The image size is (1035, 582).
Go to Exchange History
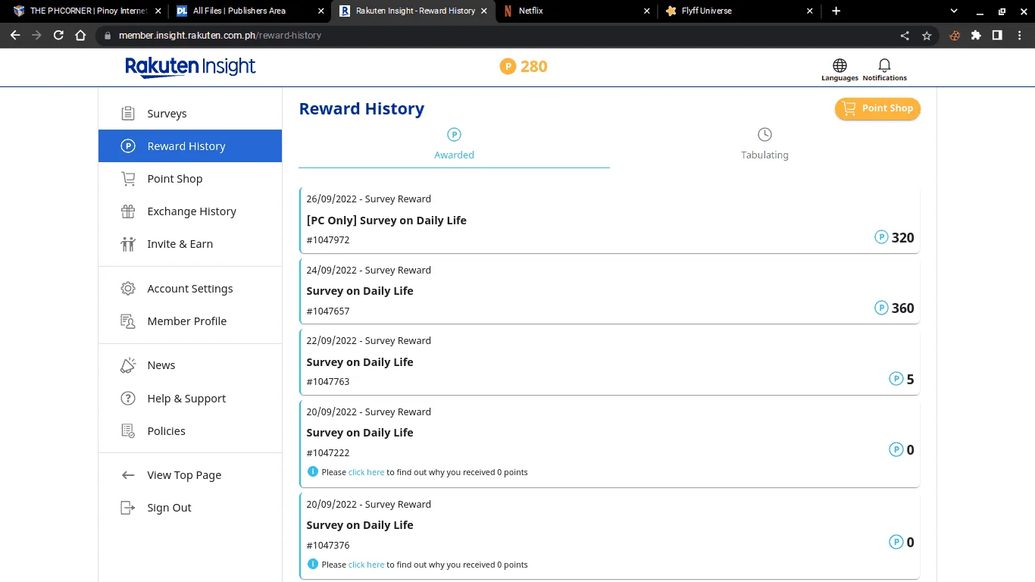pos(189,211)
